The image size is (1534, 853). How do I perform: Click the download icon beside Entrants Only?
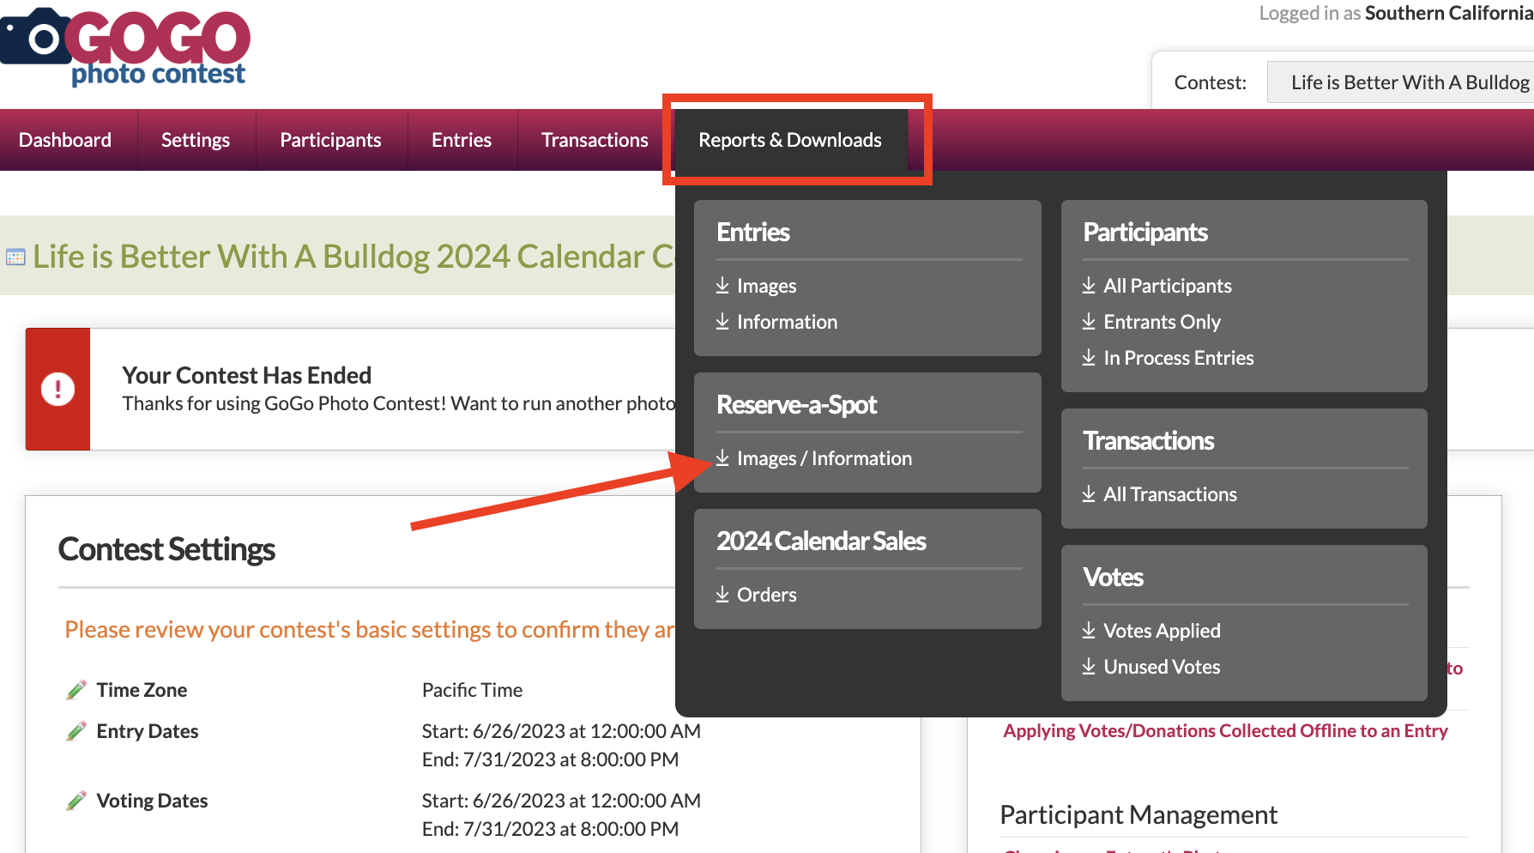tap(1089, 321)
